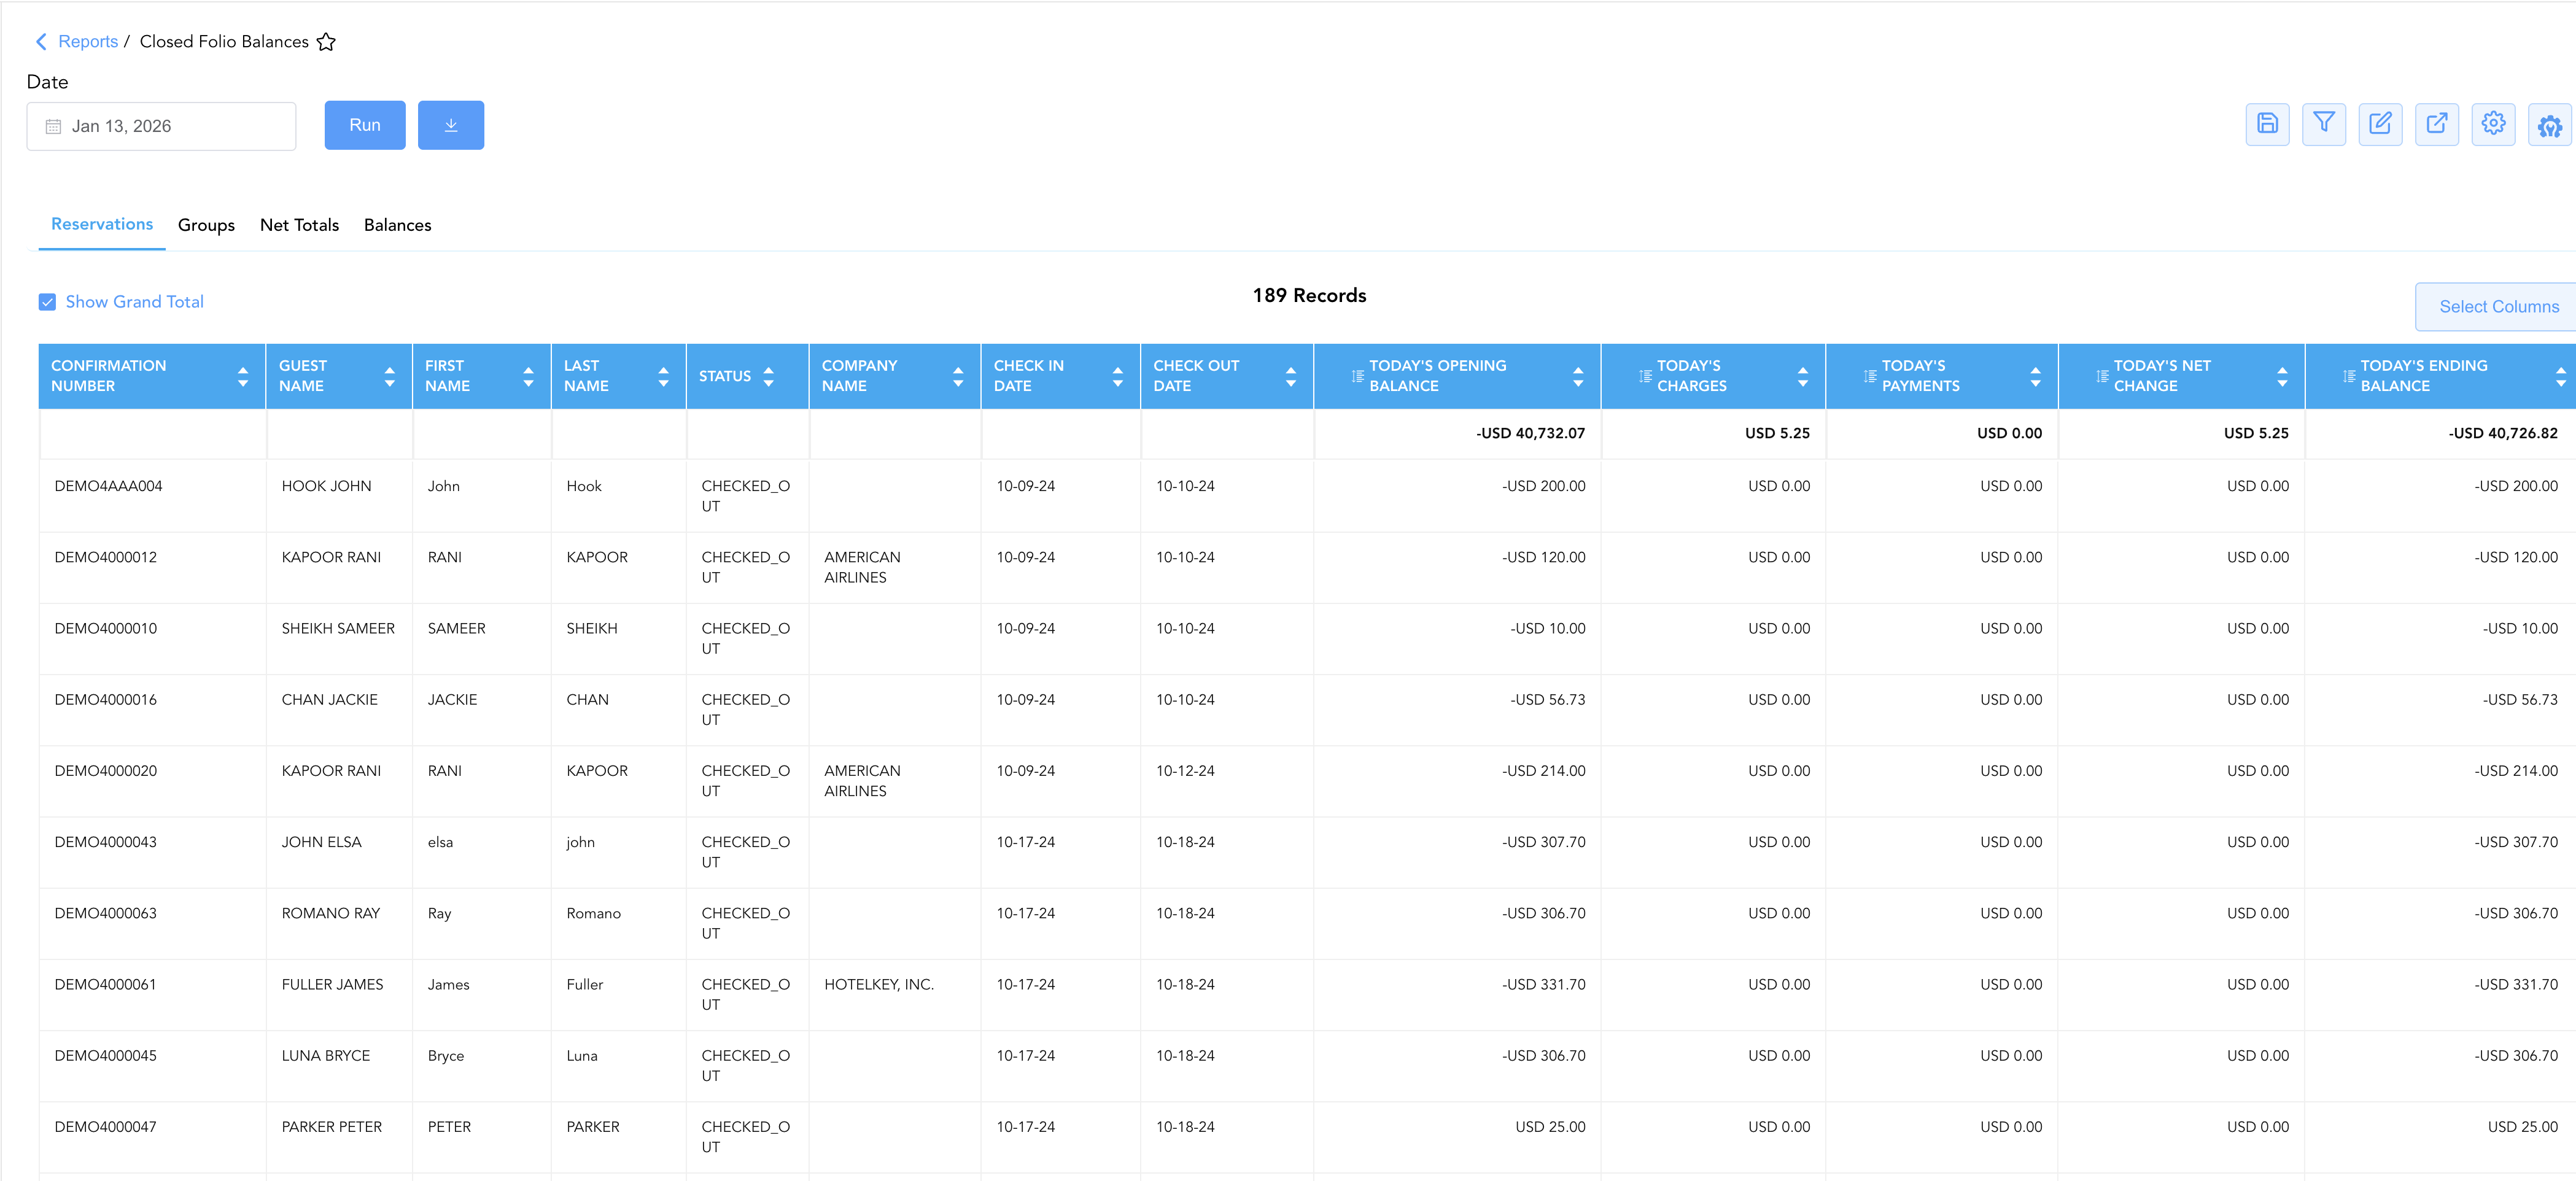Click the back chevron beside Reports
Image resolution: width=2576 pixels, height=1181 pixels.
pos(41,42)
